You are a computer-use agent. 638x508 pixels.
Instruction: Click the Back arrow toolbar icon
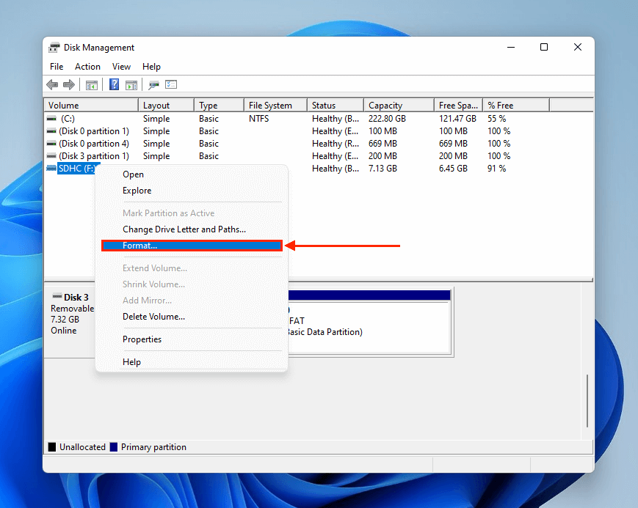click(53, 85)
